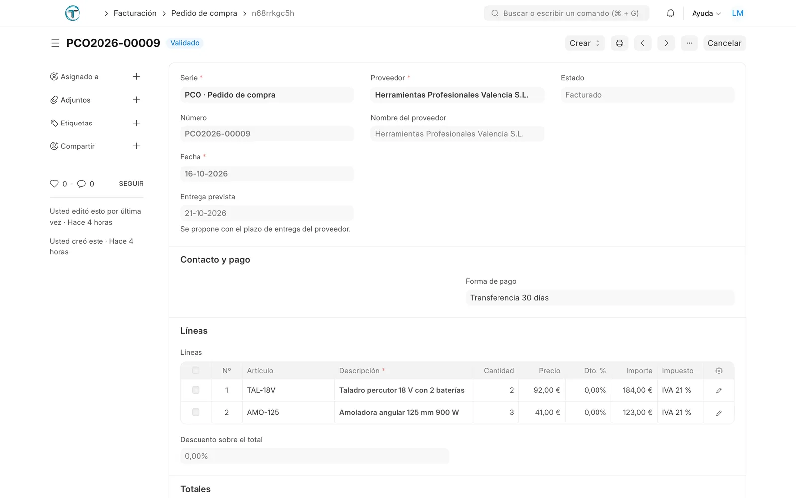The width and height of the screenshot is (796, 498).
Task: Tick the checkbox for line 2
Action: pos(196,412)
